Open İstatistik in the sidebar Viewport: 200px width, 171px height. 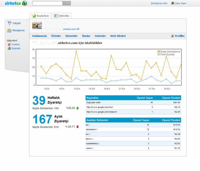click(16, 48)
